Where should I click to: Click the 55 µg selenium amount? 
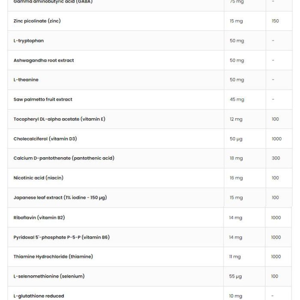pyautogui.click(x=236, y=276)
